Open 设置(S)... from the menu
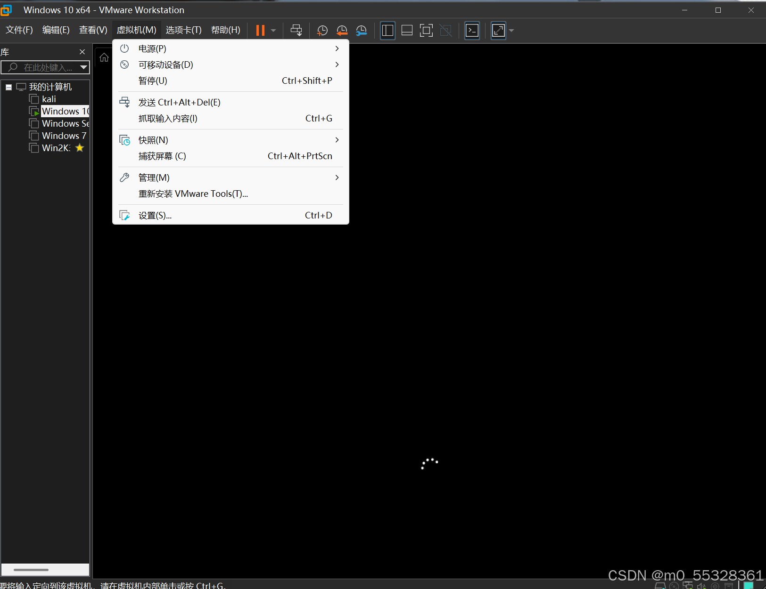 pyautogui.click(x=231, y=215)
